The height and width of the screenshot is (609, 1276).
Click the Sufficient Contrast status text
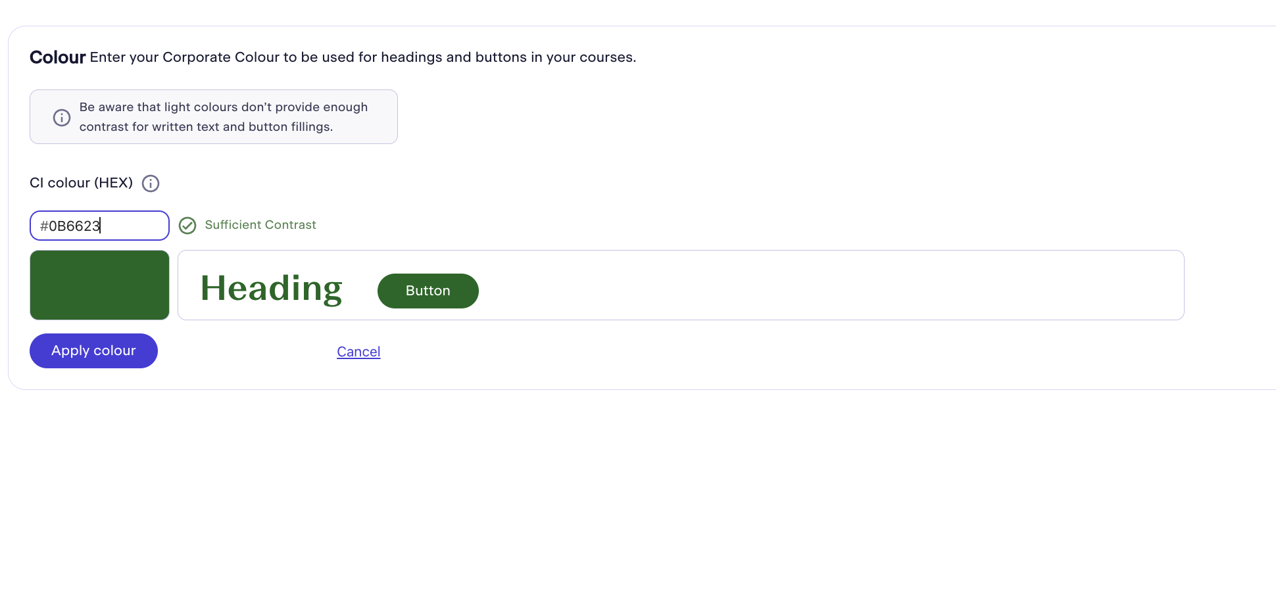pos(260,225)
